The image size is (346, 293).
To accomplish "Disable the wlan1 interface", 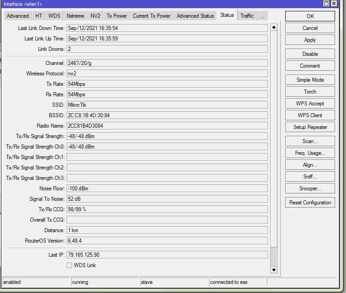I will point(310,54).
